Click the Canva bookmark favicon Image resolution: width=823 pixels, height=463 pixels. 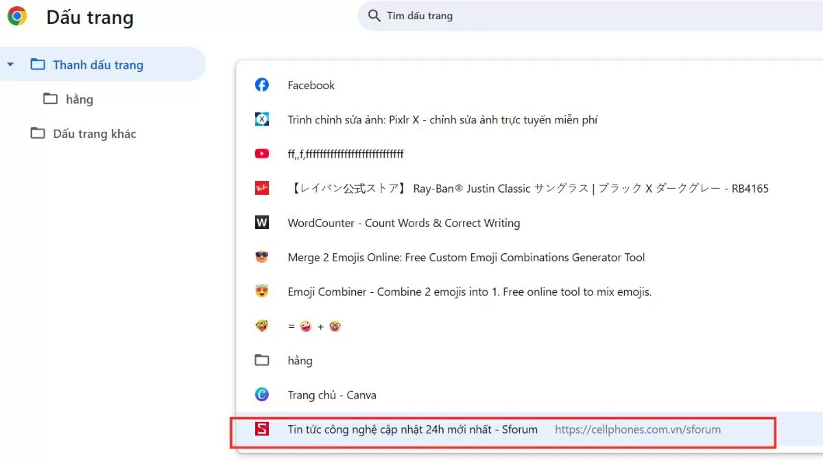[262, 394]
